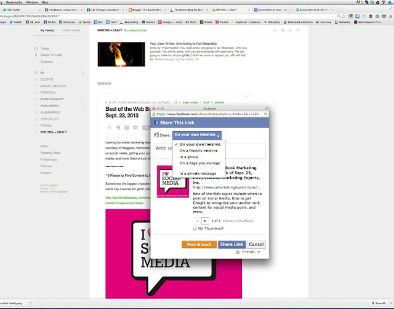The height and width of the screenshot is (309, 394).
Task: Open Saved For Later in the Feedly sidebar
Action: pos(51,55)
